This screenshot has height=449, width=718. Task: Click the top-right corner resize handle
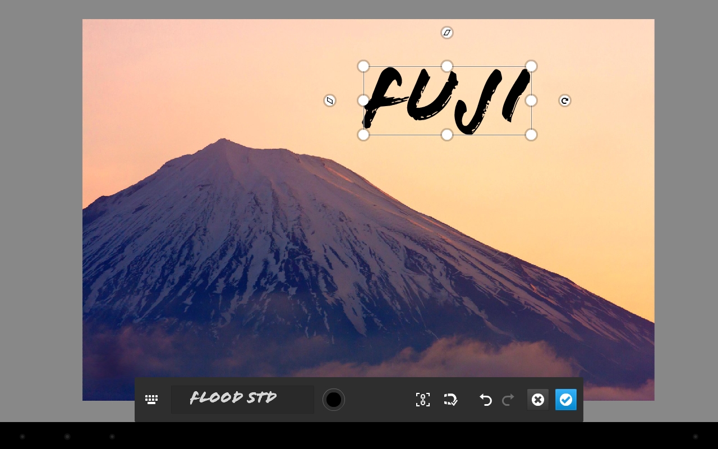(x=531, y=66)
